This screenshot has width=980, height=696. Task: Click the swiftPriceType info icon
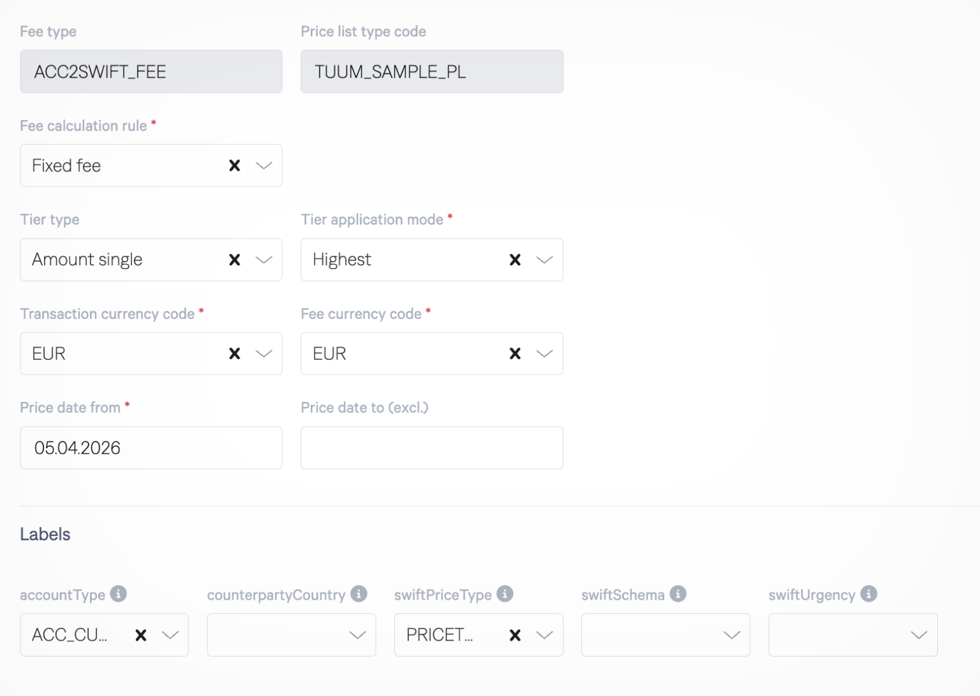[505, 594]
